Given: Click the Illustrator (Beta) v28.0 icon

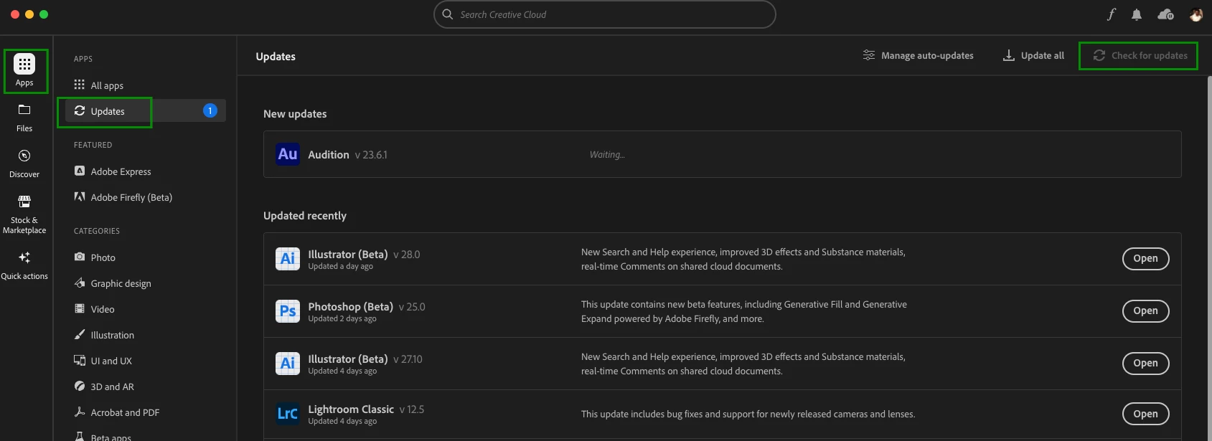Looking at the screenshot, I should coord(288,259).
